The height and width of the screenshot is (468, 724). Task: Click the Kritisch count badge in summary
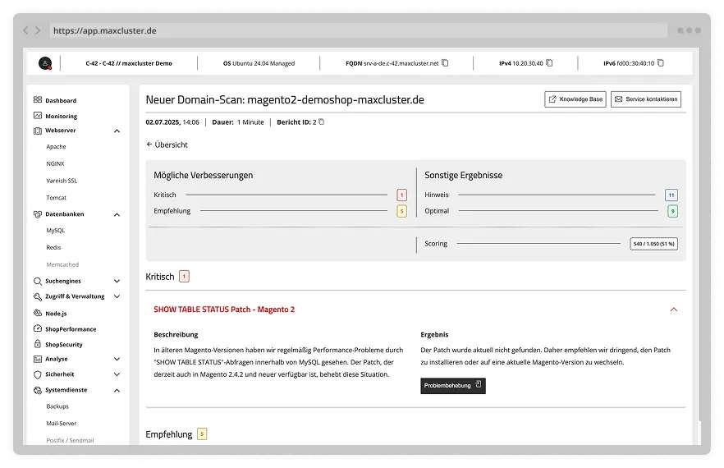click(401, 195)
